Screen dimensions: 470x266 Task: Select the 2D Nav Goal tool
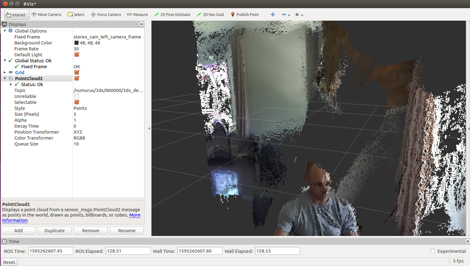click(x=210, y=15)
